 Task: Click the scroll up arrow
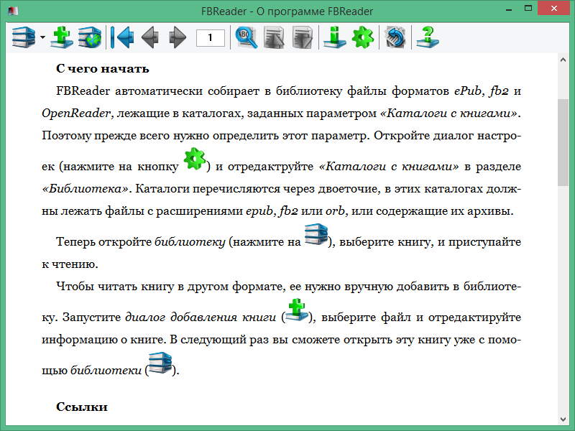563,60
